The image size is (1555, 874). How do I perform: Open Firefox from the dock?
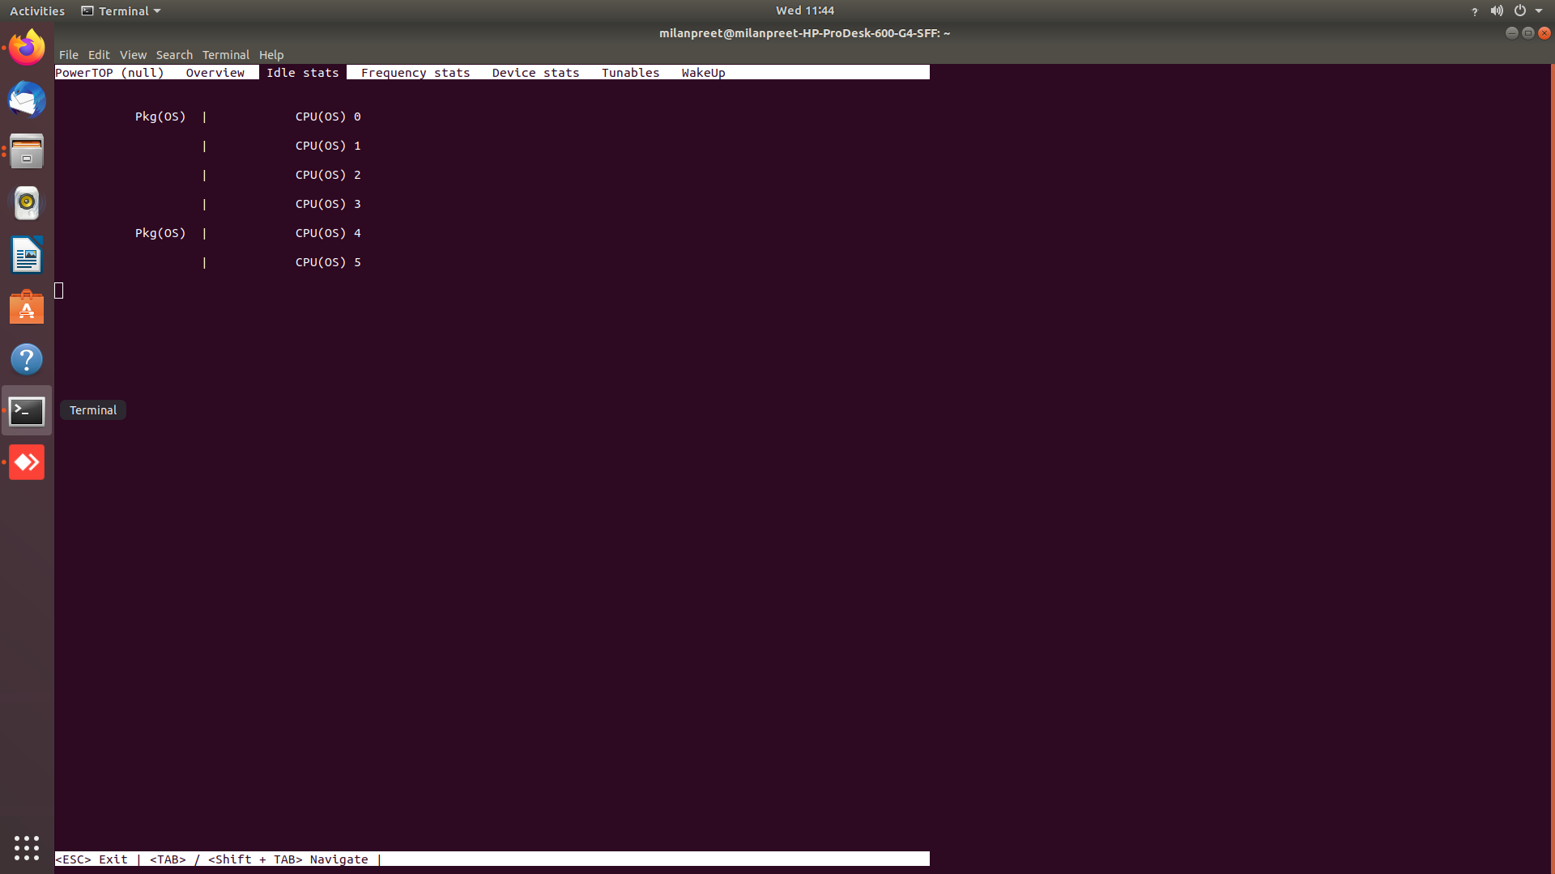[x=27, y=48]
